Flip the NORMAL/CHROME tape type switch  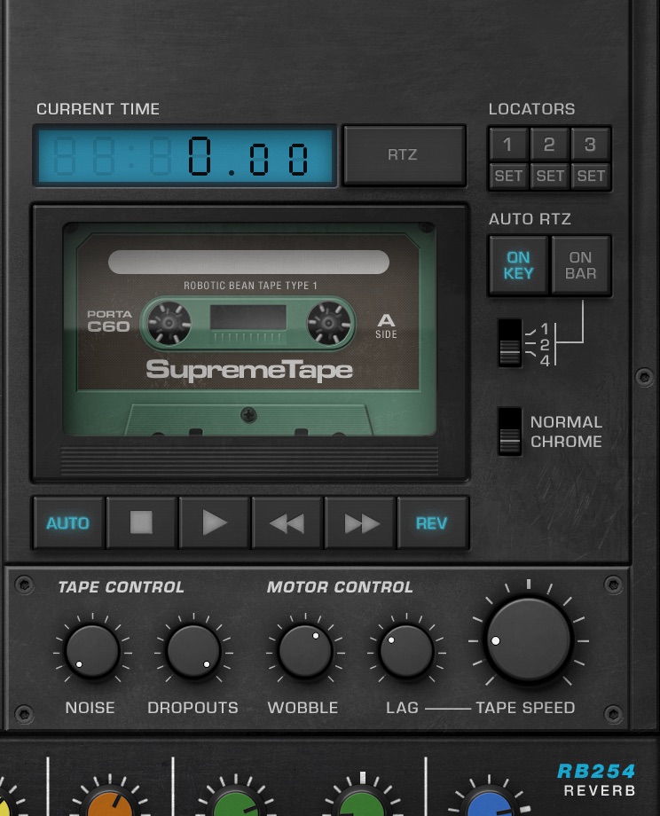[509, 431]
